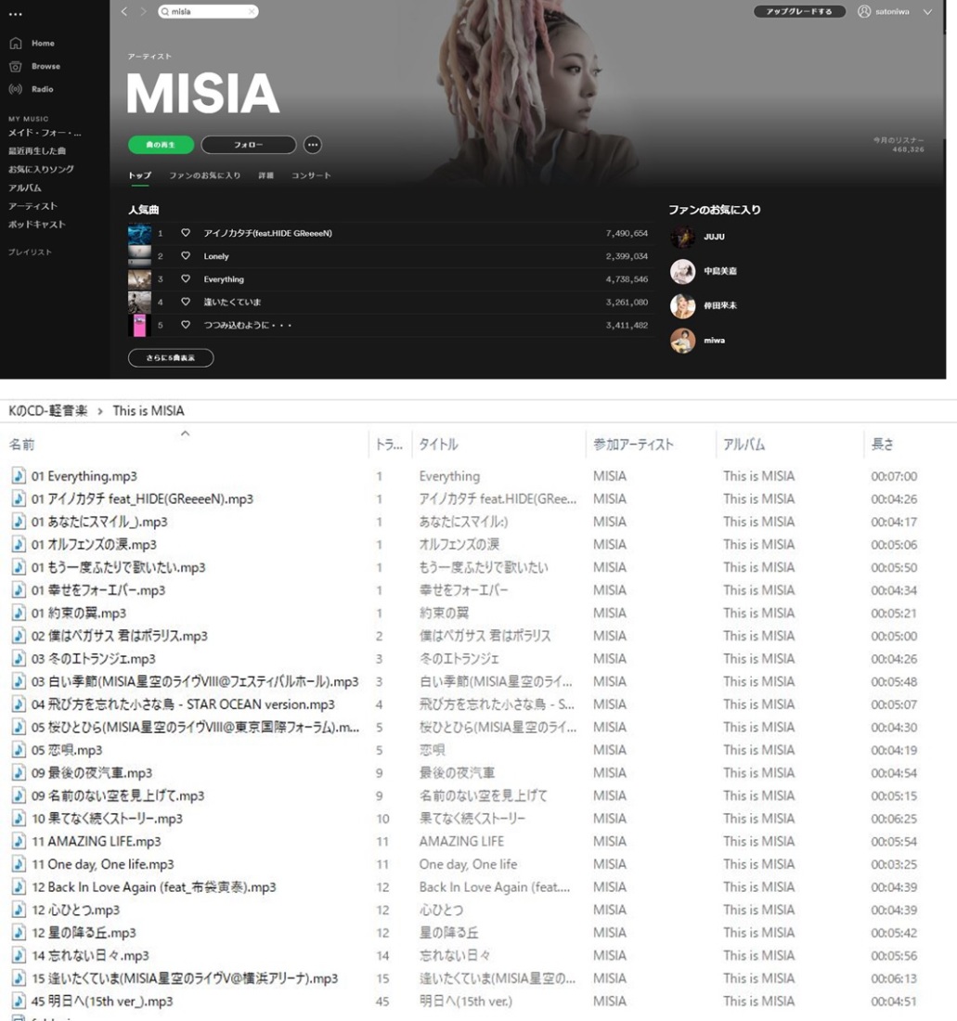Toggle sort arrow above the 名前 column

(185, 433)
